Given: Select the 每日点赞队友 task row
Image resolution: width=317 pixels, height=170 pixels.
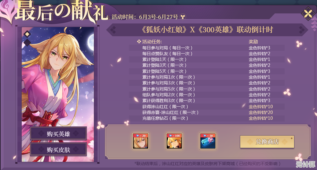Looking at the screenshot, I should click(207, 54).
